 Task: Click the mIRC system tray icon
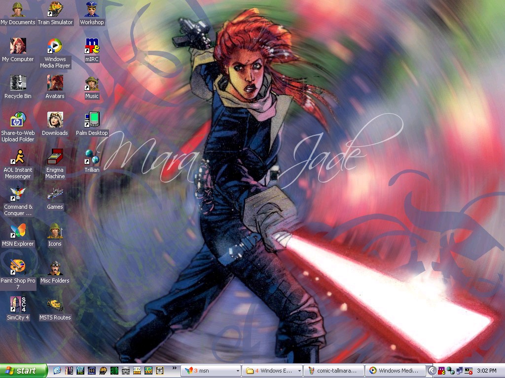(x=441, y=371)
